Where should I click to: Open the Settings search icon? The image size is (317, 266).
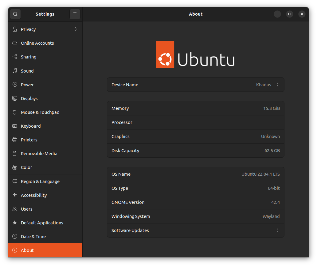pyautogui.click(x=15, y=14)
